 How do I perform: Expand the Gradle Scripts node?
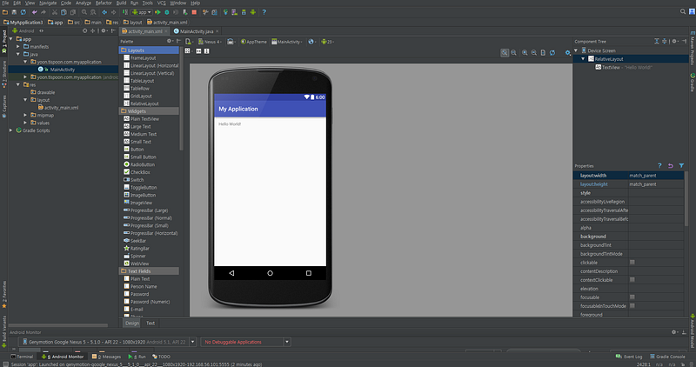click(11, 130)
